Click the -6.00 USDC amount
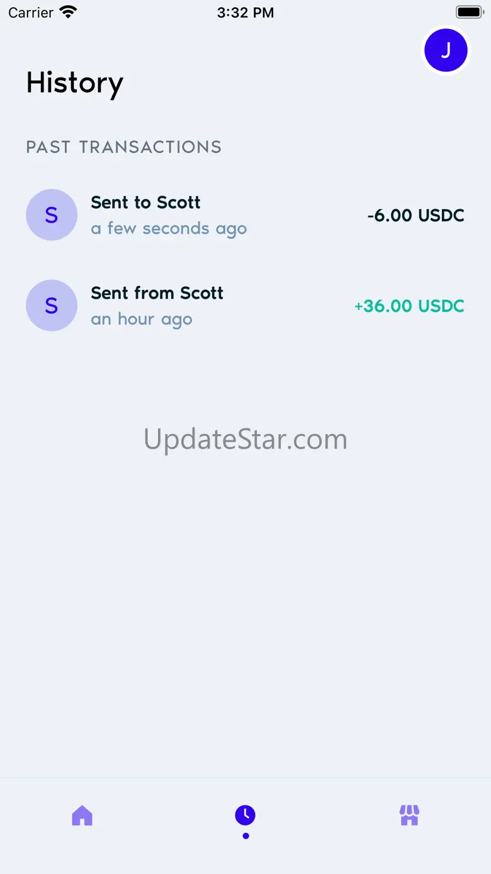 (415, 216)
